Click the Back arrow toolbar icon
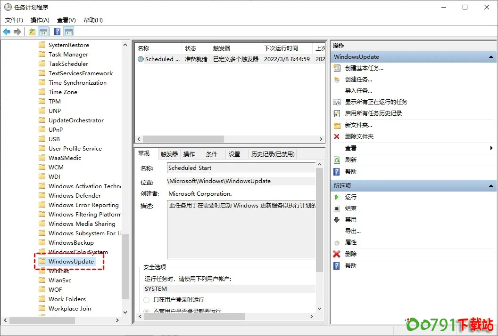 click(x=7, y=32)
